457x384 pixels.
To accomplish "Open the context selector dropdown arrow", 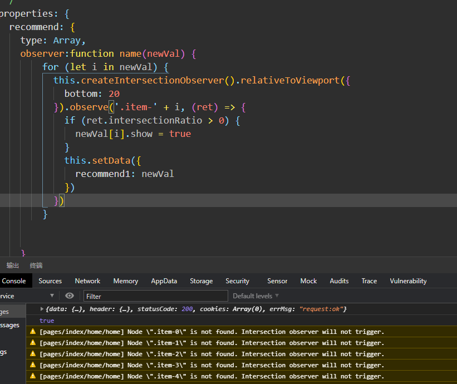I will click(52, 296).
